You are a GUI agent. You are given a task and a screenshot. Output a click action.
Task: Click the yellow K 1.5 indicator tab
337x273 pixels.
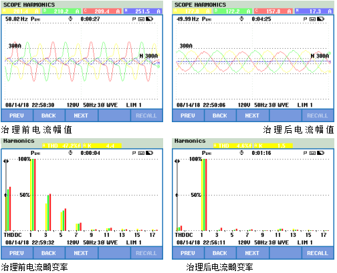pyautogui.click(x=273, y=146)
